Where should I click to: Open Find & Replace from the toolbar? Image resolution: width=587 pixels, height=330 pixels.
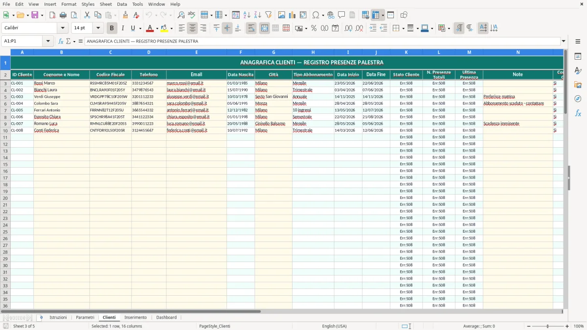(181, 15)
